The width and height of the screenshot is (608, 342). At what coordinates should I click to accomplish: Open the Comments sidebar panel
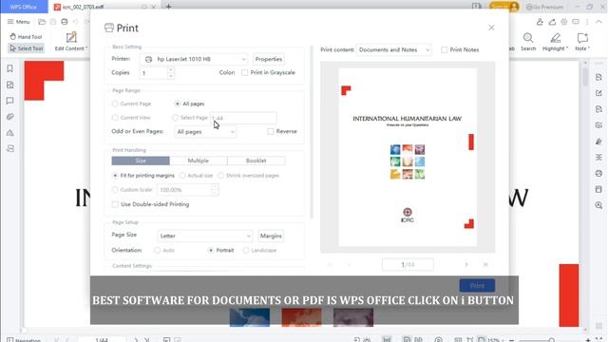coord(10,101)
